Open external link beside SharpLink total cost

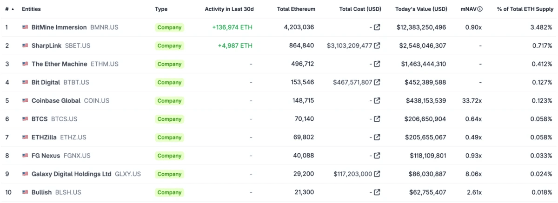(377, 46)
